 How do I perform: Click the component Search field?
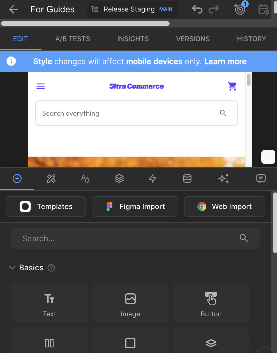(x=135, y=239)
